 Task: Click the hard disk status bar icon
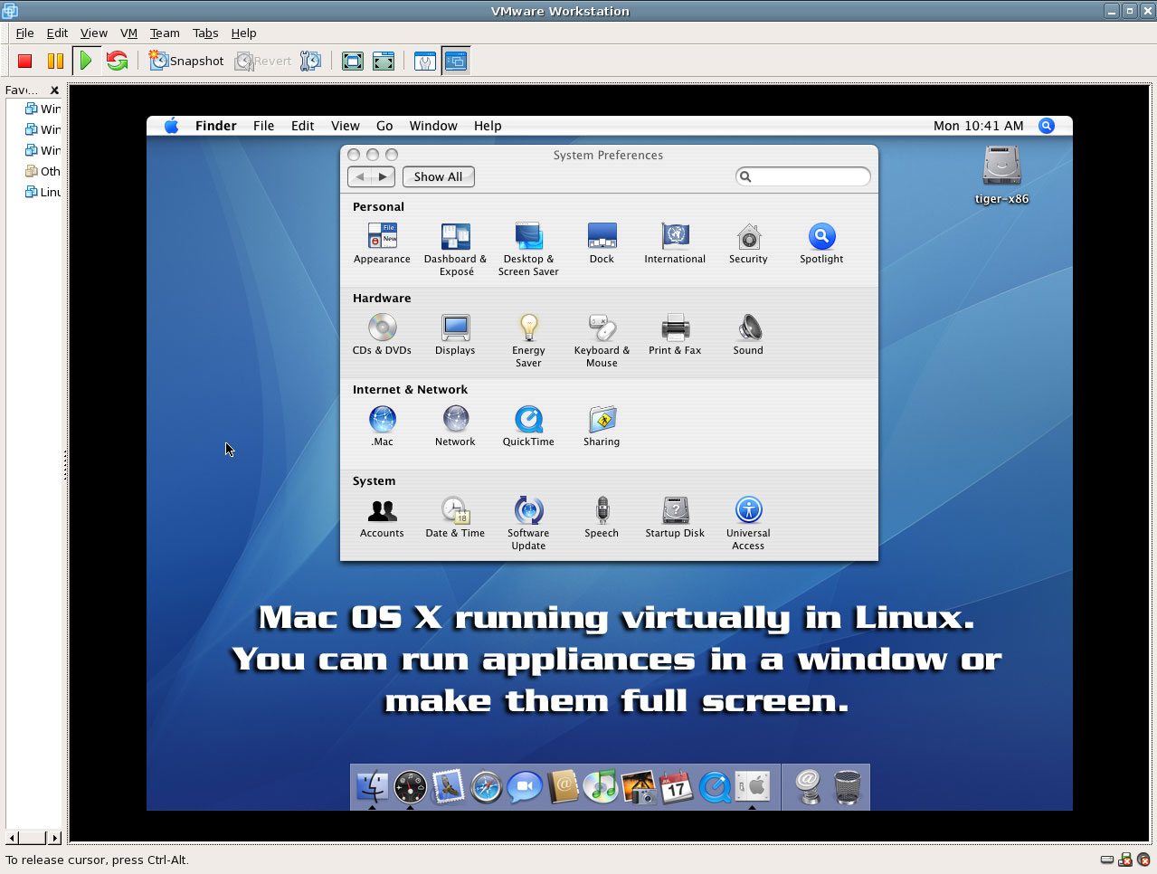tap(1107, 860)
